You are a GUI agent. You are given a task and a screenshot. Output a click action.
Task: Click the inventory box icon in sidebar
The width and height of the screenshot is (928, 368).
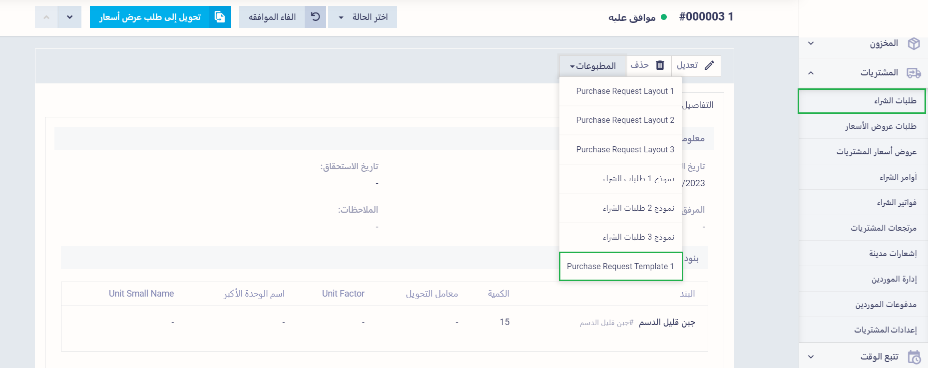coord(914,43)
